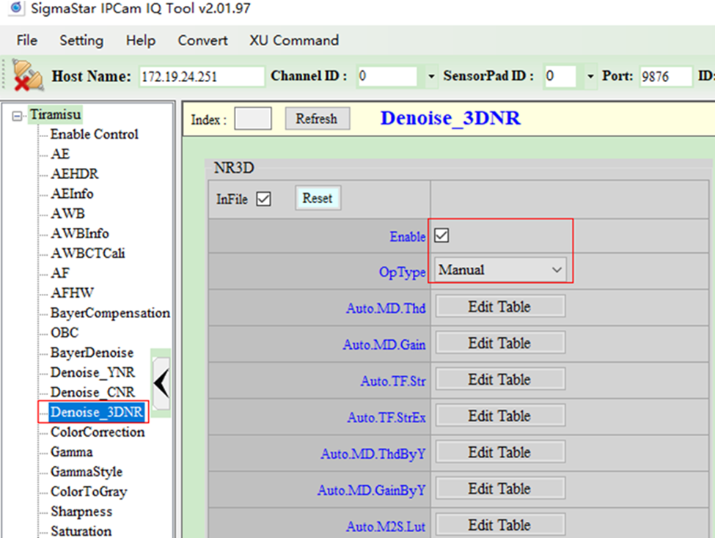Collapse the left panel with arrow handle
The image size is (715, 538).
click(161, 380)
